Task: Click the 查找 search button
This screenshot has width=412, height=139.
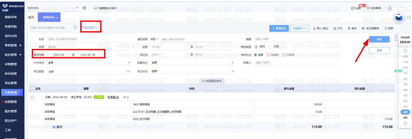Action: coord(379,39)
